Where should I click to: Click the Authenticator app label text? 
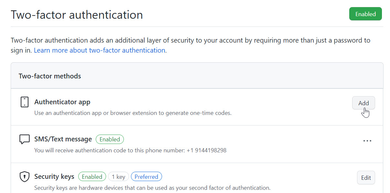point(62,102)
